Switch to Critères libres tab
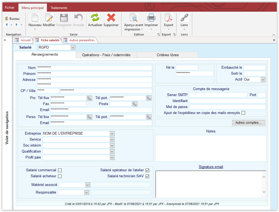 167,55
